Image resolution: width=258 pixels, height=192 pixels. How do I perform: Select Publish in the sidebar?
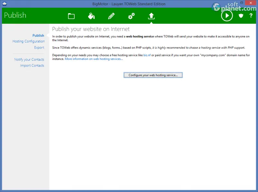tap(38, 35)
